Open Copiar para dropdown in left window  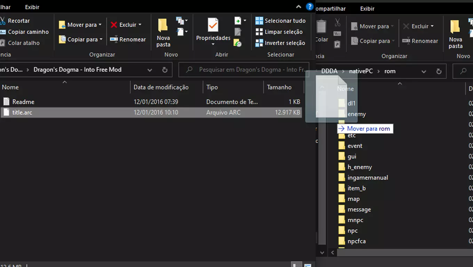pyautogui.click(x=81, y=39)
